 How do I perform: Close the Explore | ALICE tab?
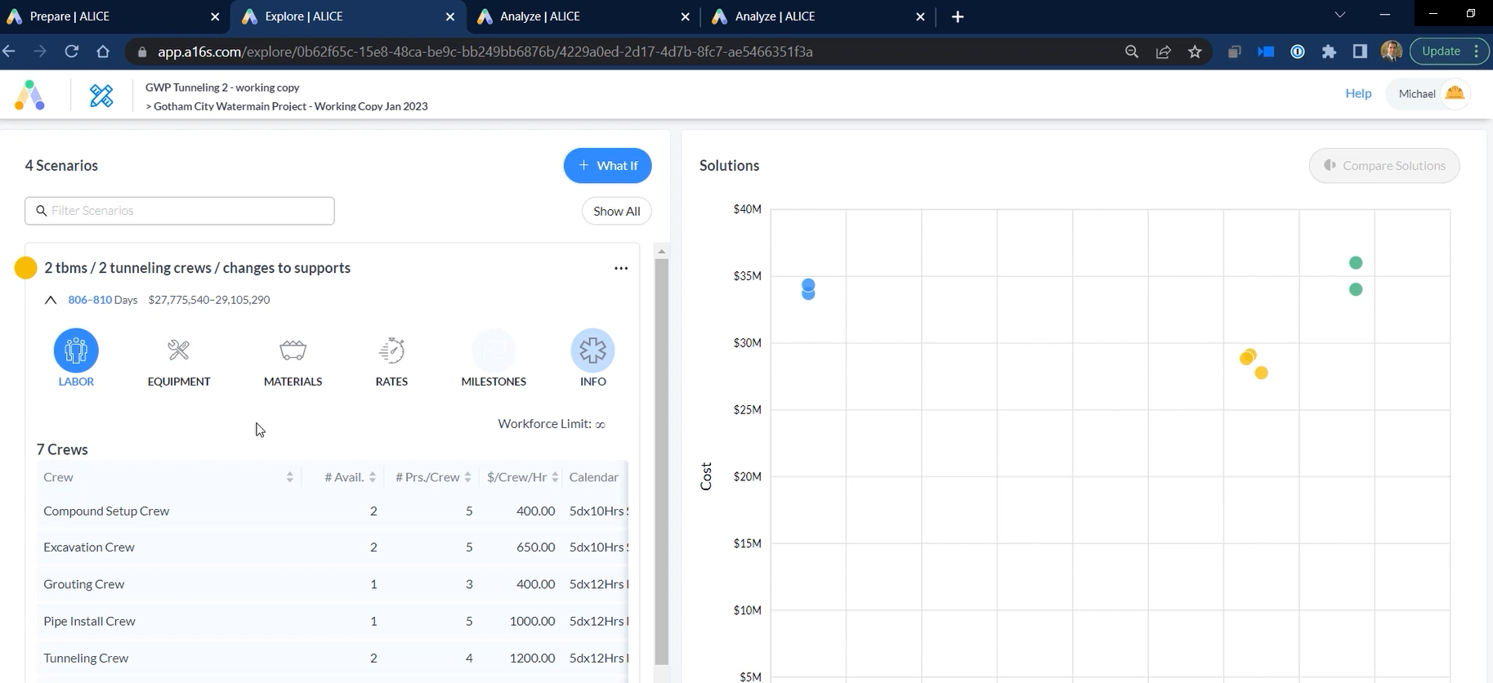(450, 16)
